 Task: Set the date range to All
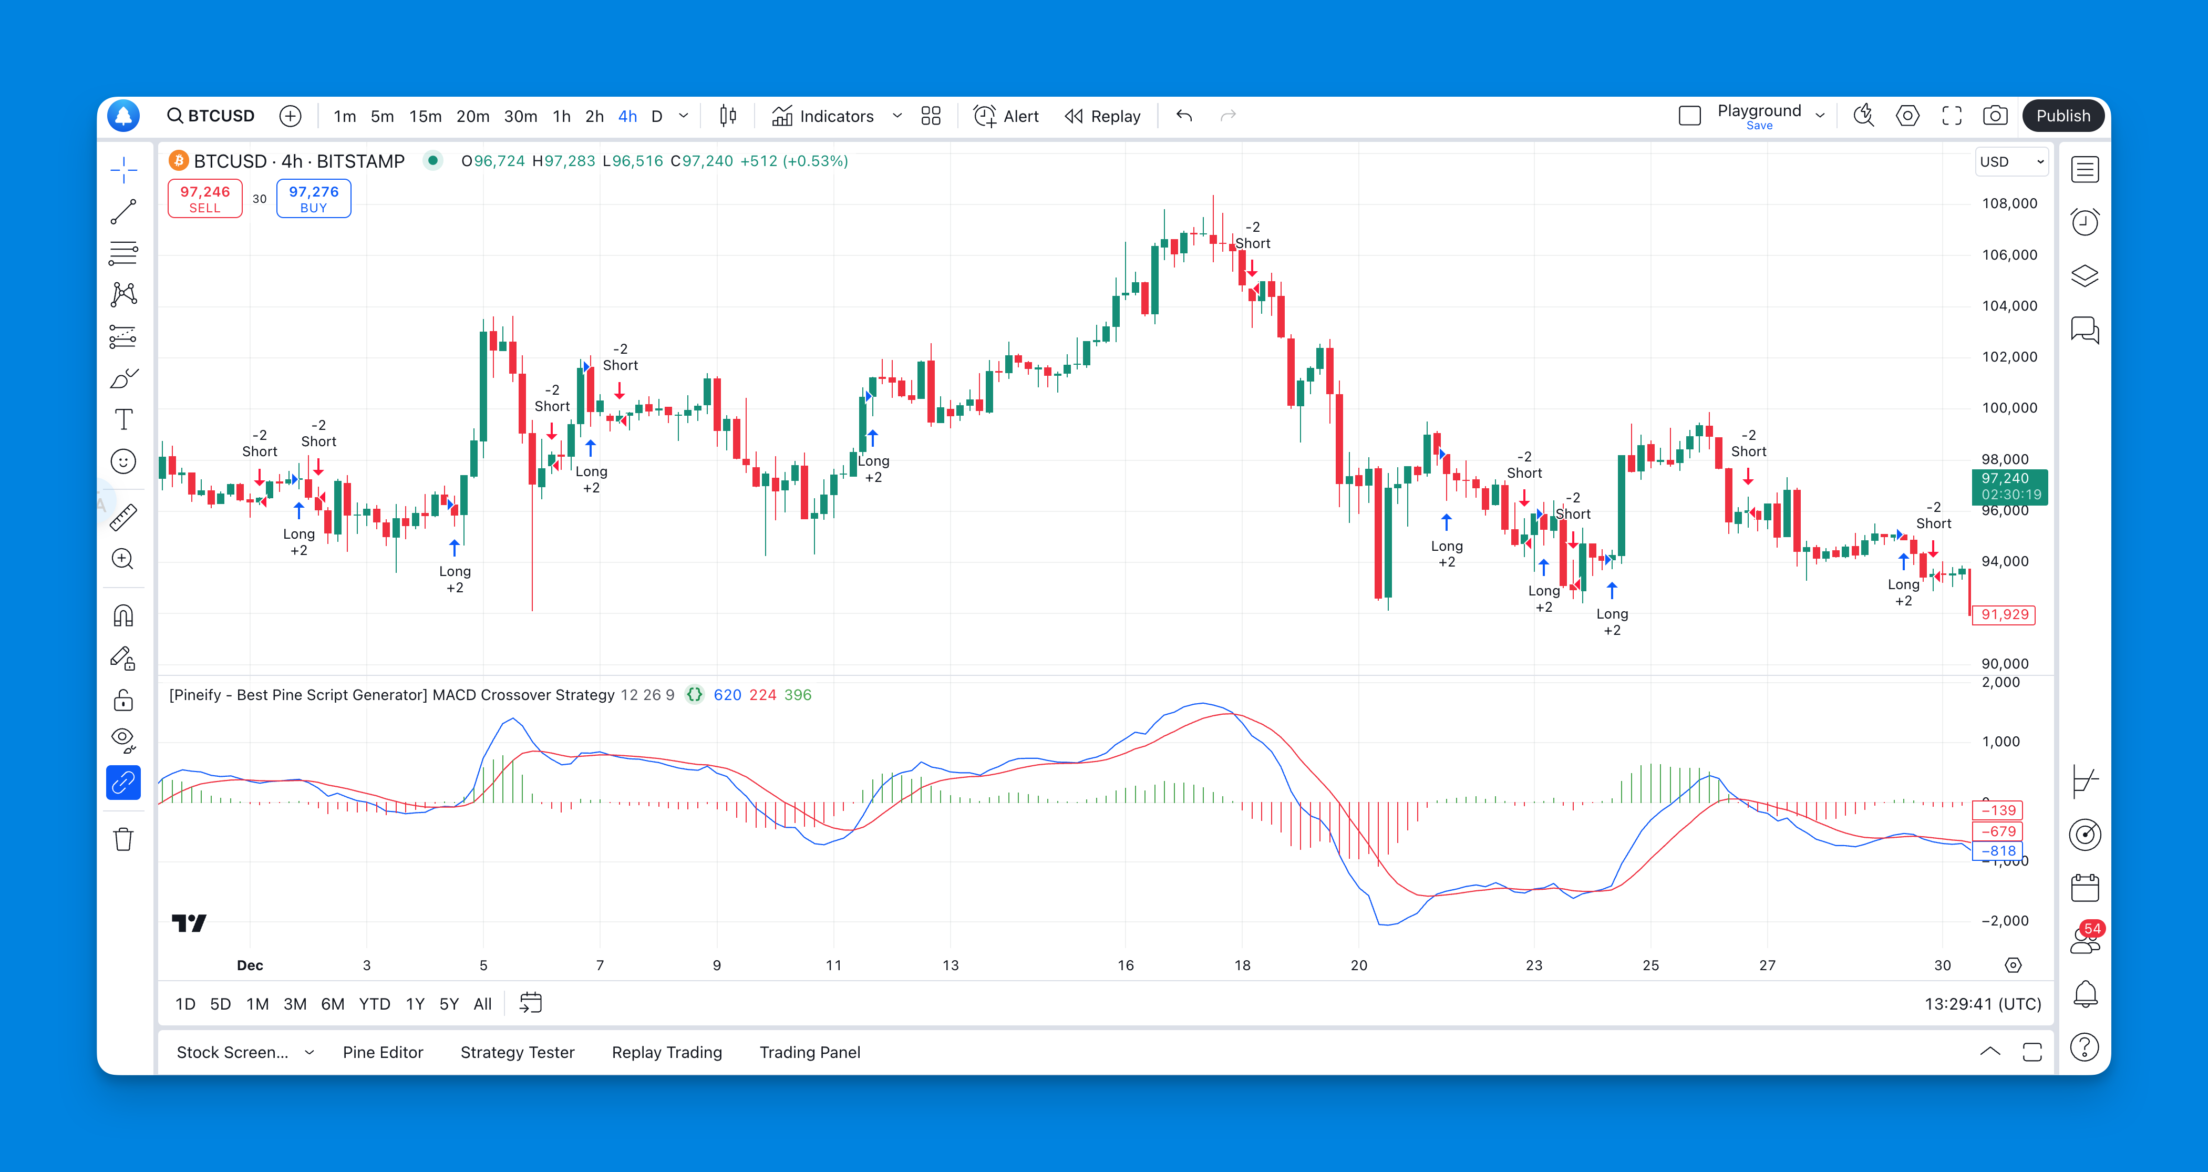click(482, 1004)
